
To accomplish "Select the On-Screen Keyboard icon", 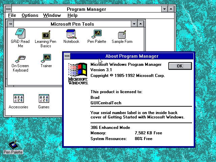I will [20, 59].
